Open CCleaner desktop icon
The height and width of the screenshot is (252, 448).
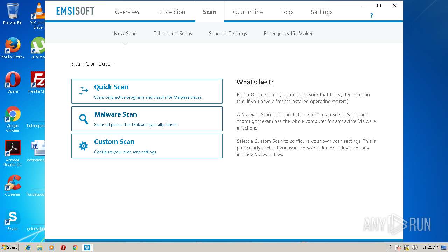pyautogui.click(x=13, y=185)
